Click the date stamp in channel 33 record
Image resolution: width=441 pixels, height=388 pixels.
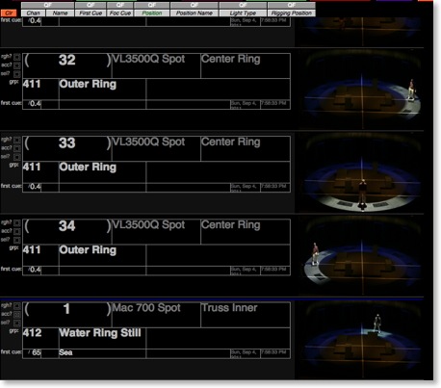pos(246,188)
